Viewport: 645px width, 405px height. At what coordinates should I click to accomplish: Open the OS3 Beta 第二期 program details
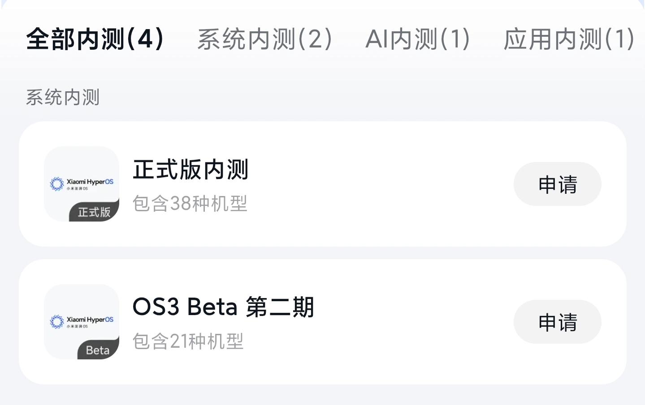(224, 307)
